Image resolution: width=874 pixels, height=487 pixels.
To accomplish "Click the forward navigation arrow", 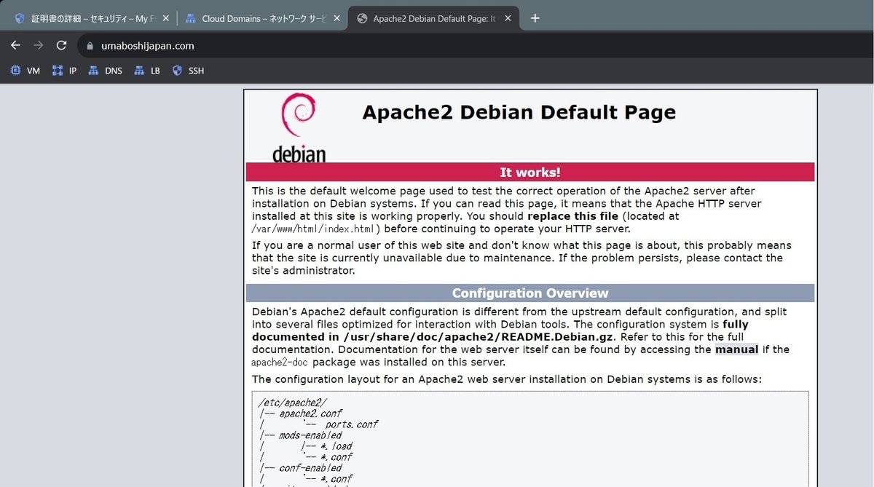I will pyautogui.click(x=39, y=45).
